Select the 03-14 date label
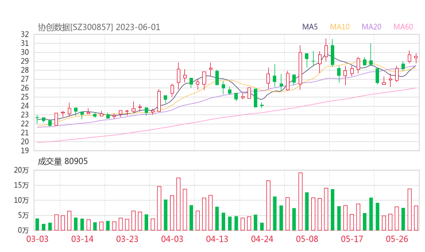Screen dimensions: 425x252 pos(82,239)
